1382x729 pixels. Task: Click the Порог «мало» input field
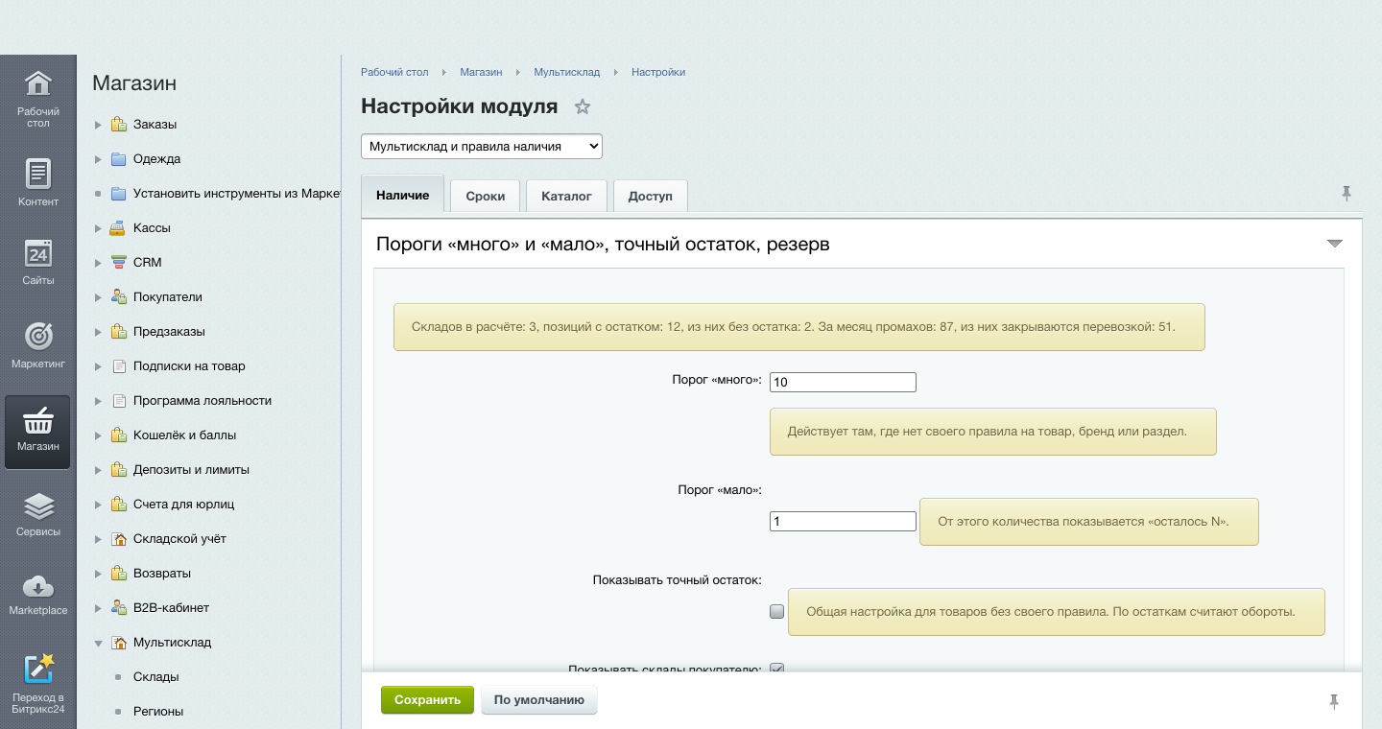point(843,521)
